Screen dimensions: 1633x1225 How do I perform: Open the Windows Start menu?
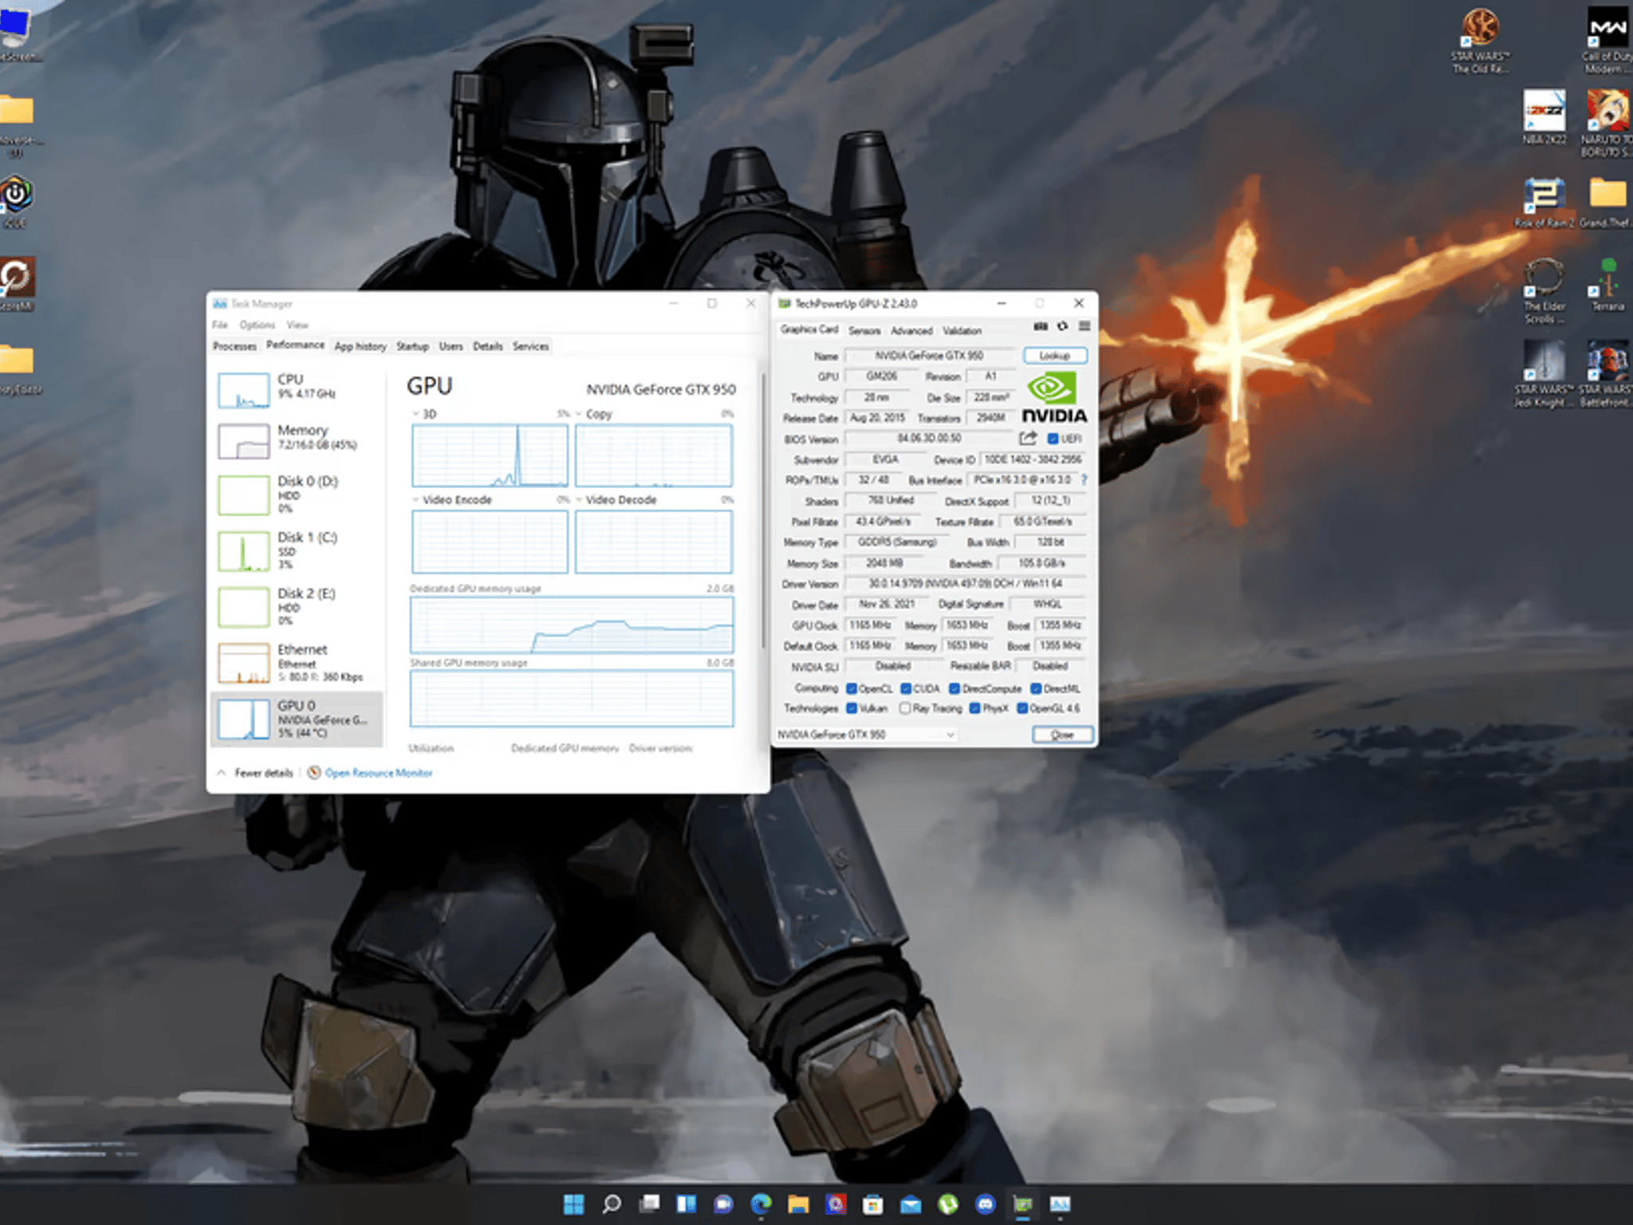point(573,1203)
